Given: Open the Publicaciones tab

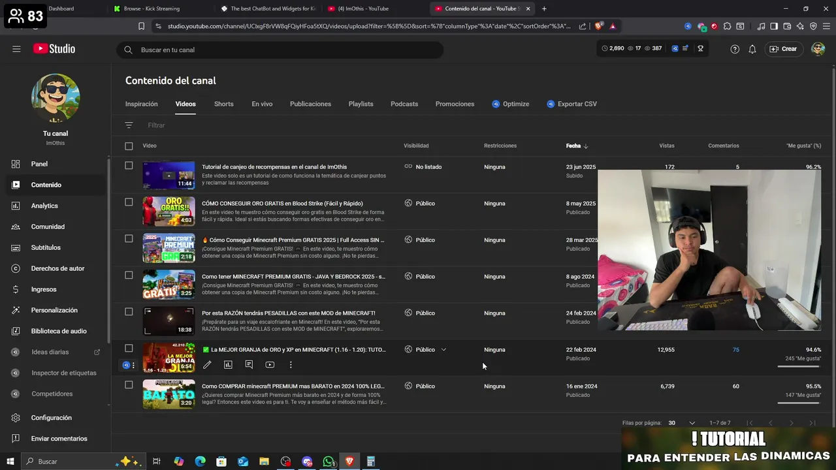Looking at the screenshot, I should tap(310, 104).
